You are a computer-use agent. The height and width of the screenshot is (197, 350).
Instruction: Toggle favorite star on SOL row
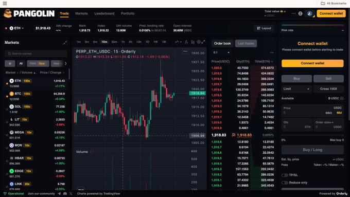[x=7, y=110]
